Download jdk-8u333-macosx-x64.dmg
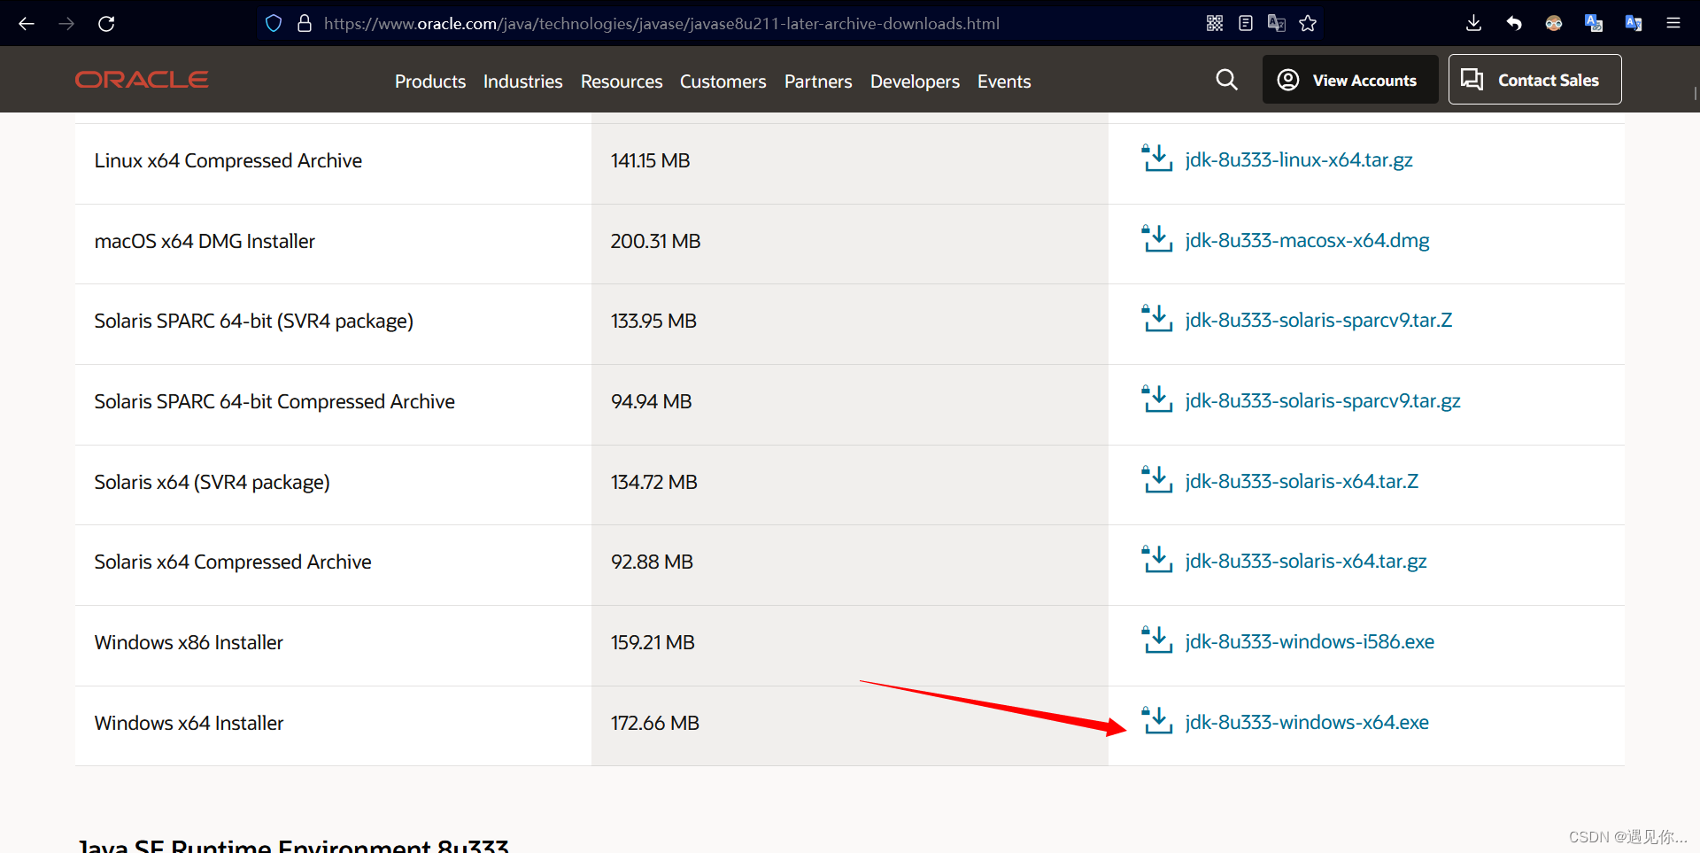This screenshot has height=853, width=1700. [1308, 240]
